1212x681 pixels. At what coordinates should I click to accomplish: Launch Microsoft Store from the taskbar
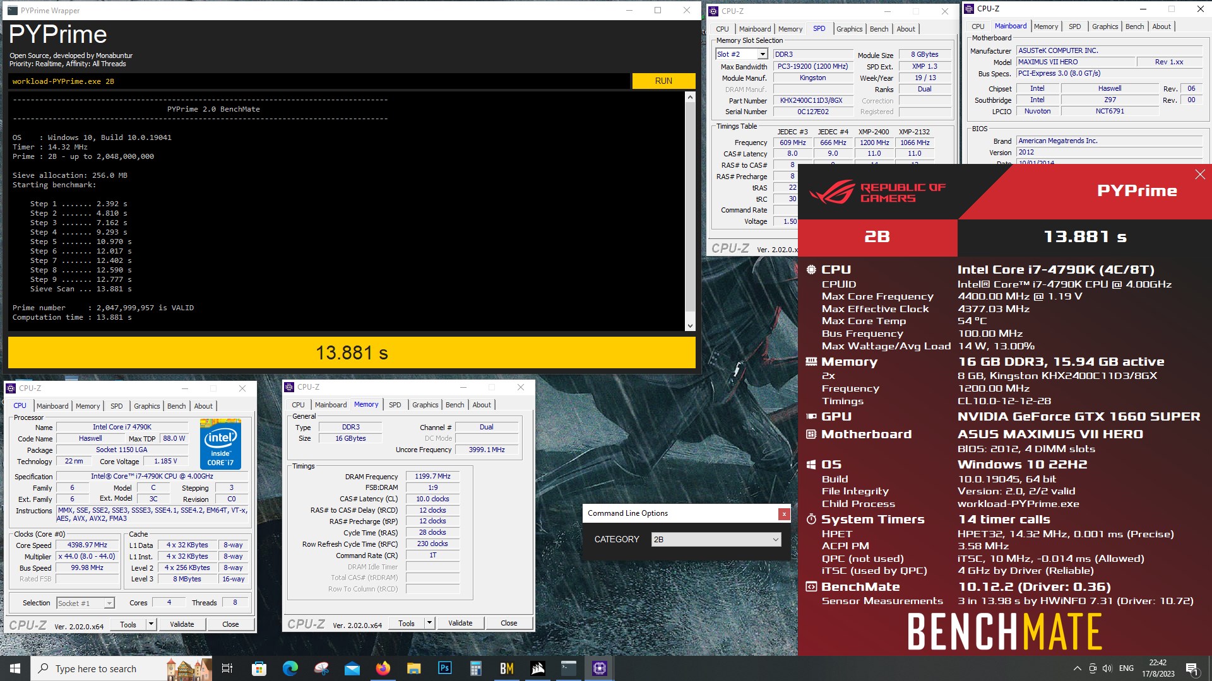259,668
